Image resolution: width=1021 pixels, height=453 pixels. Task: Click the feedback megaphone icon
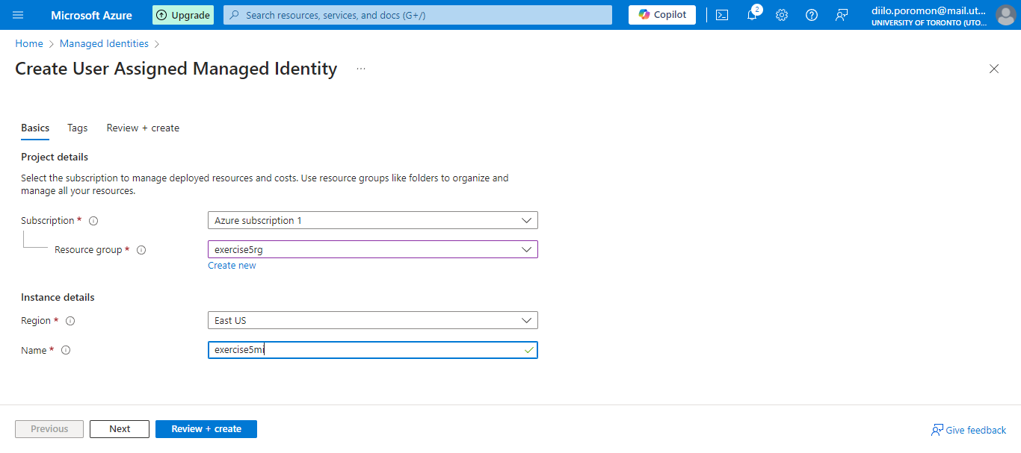tap(842, 15)
